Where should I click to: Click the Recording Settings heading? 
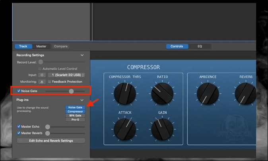tap(30, 55)
